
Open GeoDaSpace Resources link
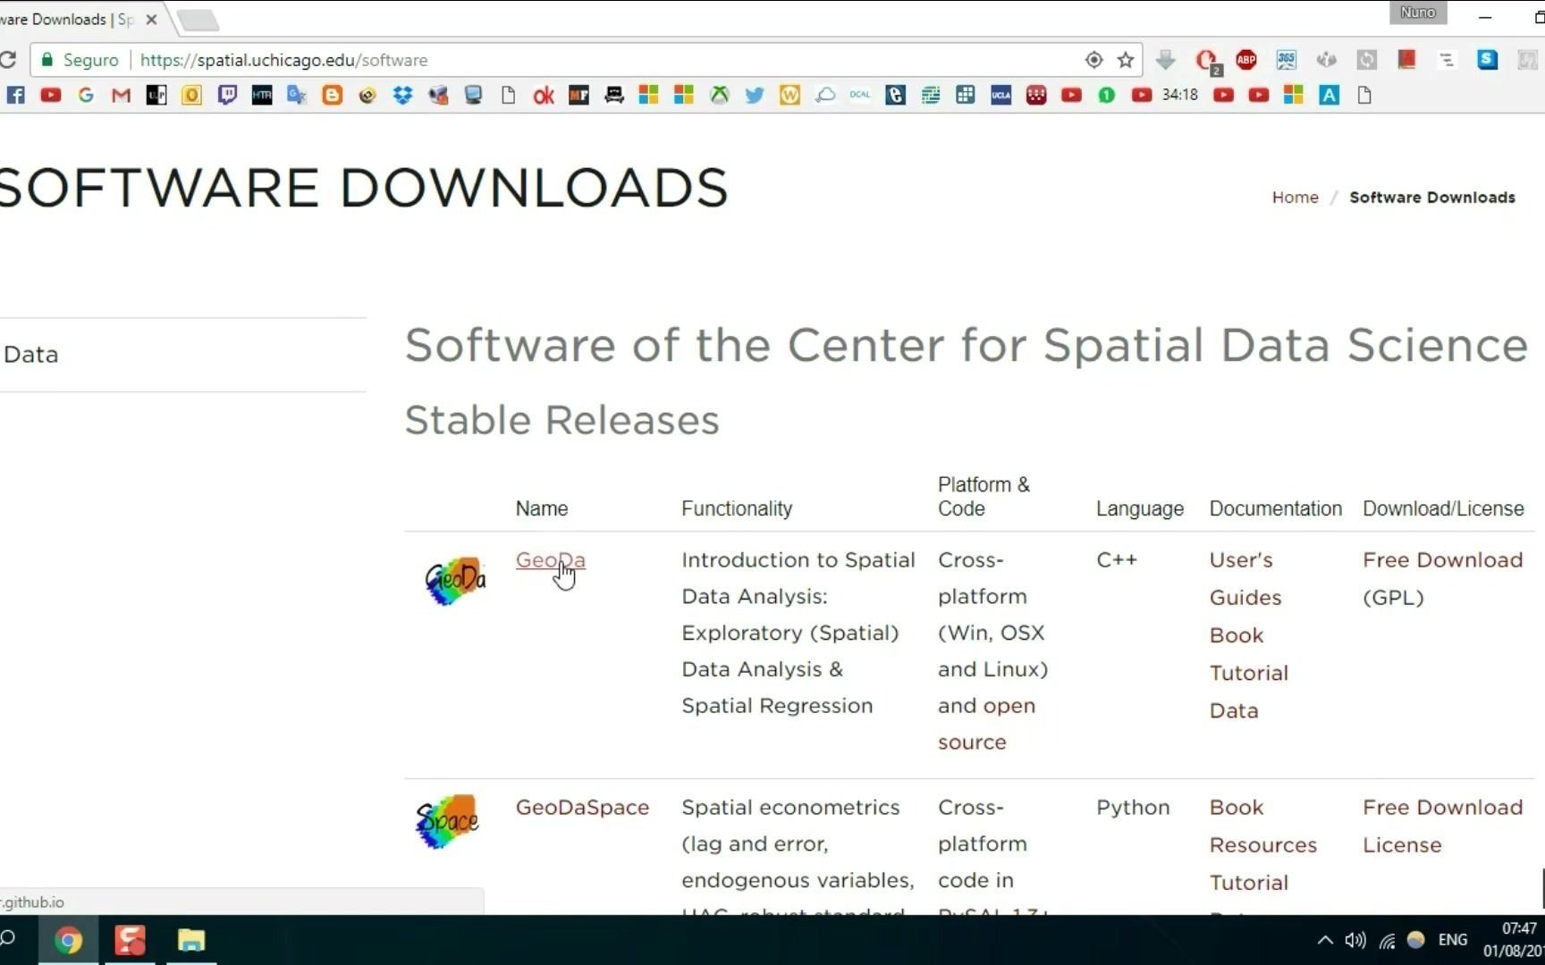coord(1263,844)
